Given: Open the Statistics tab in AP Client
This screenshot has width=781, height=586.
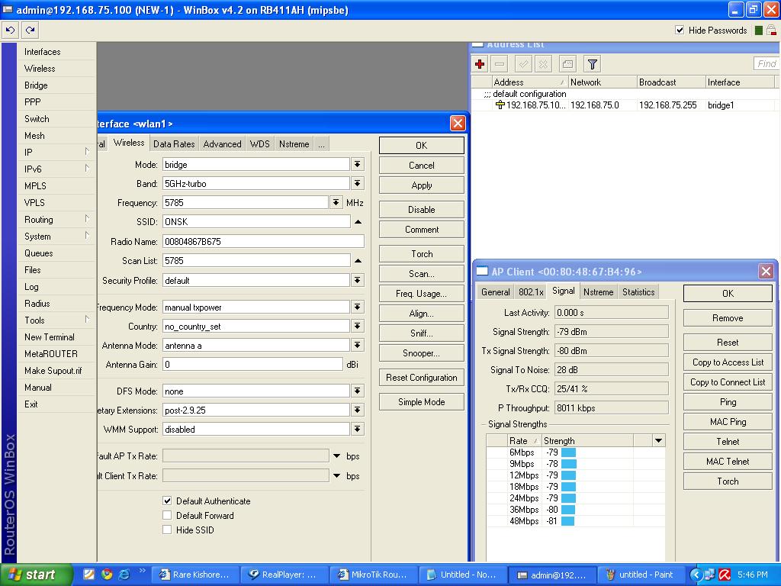Looking at the screenshot, I should tap(638, 291).
